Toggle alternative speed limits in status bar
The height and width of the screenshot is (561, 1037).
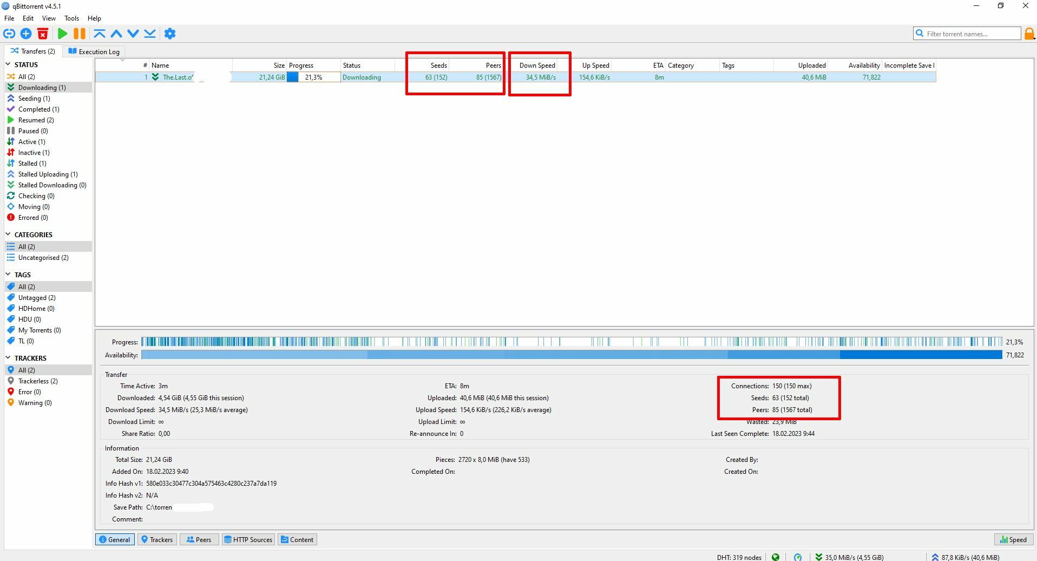coord(798,557)
